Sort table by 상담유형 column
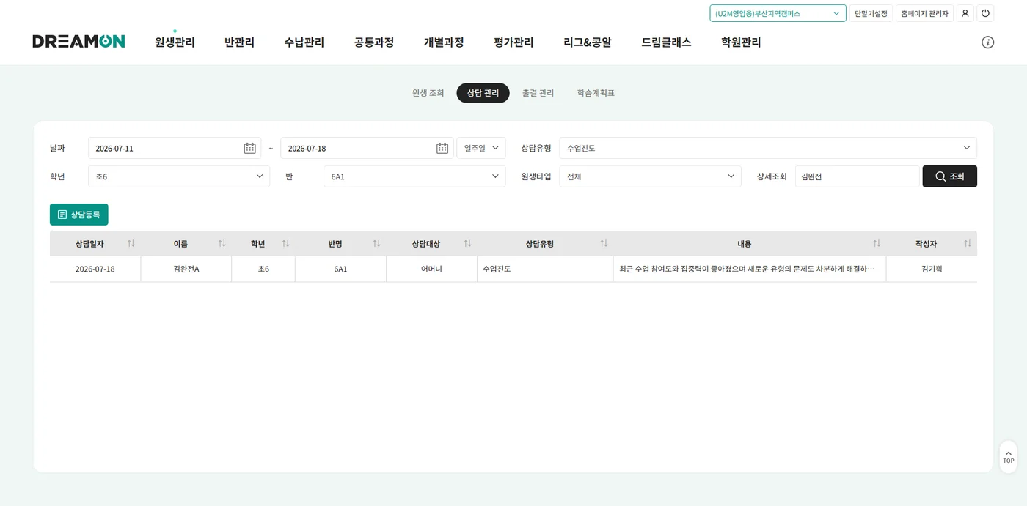The width and height of the screenshot is (1027, 506). pos(604,244)
